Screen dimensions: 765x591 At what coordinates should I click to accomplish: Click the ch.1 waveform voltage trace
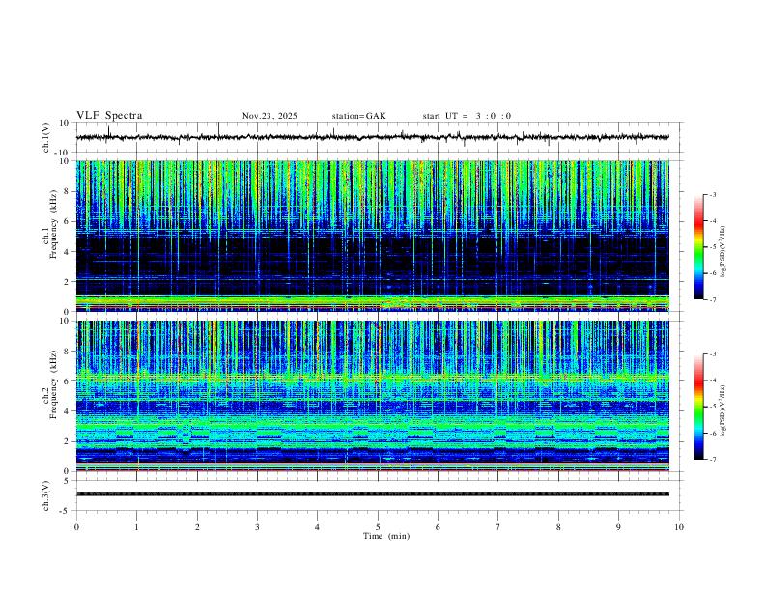coord(372,137)
